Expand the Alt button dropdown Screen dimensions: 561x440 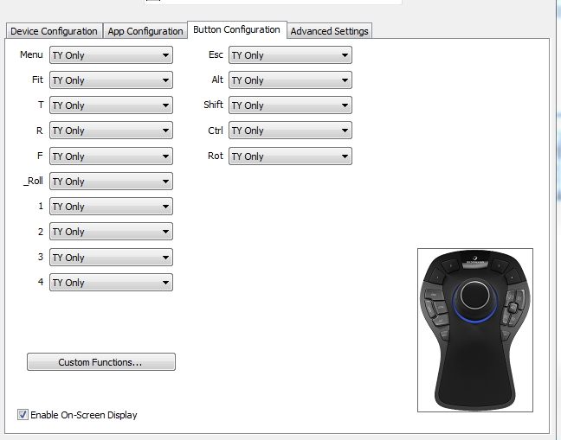point(290,80)
